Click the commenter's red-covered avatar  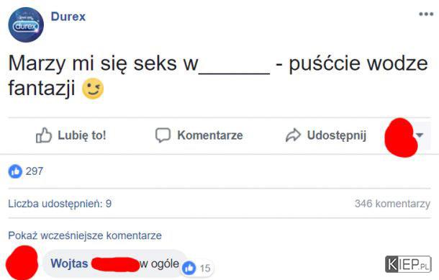(x=22, y=263)
